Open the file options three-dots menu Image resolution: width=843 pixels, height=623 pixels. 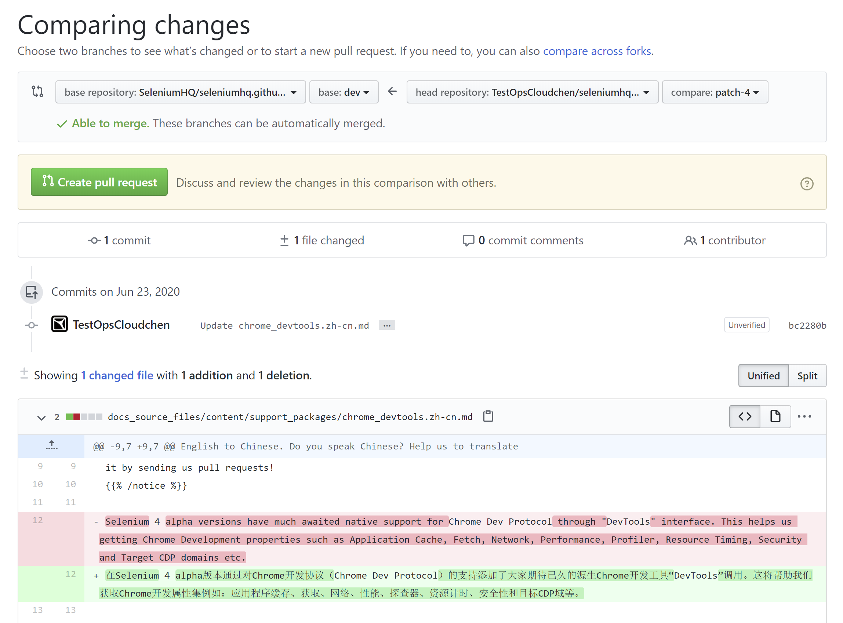[x=804, y=416]
